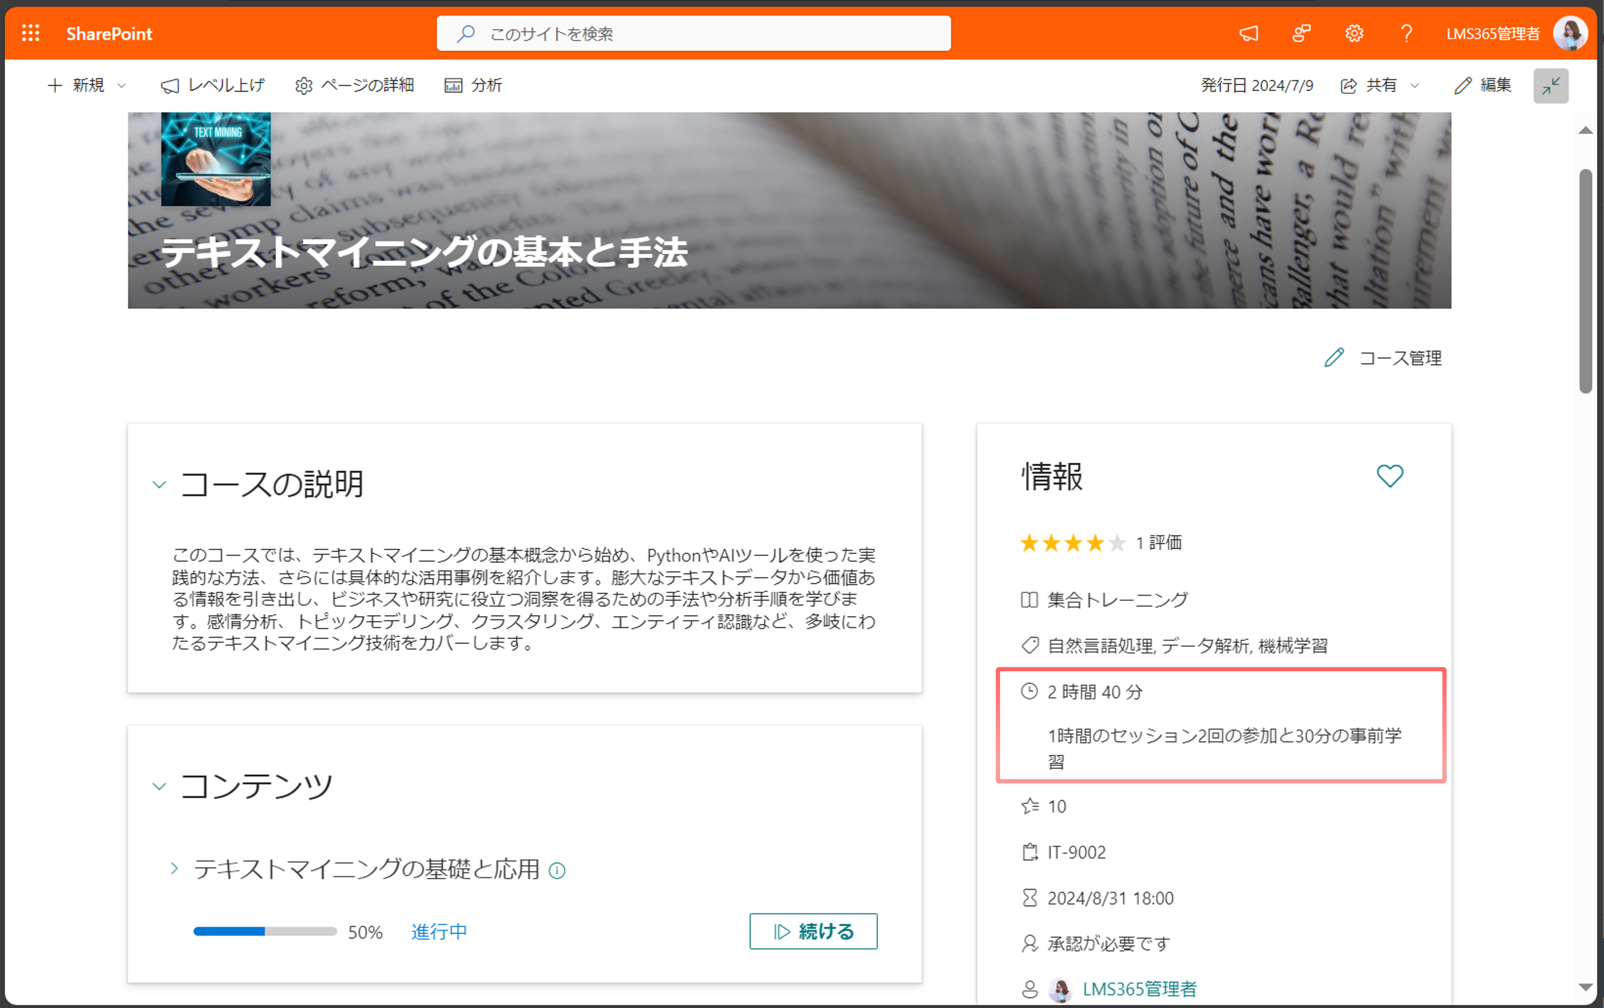Open the people network icon in header
Image resolution: width=1604 pixels, height=1008 pixels.
pyautogui.click(x=1302, y=33)
